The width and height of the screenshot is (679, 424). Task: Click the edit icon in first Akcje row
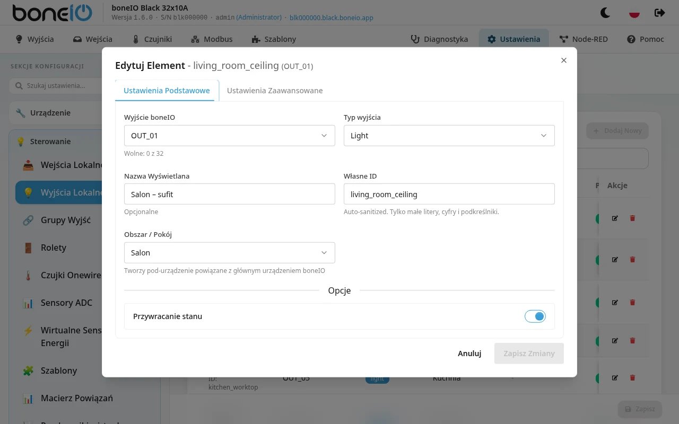(615, 218)
